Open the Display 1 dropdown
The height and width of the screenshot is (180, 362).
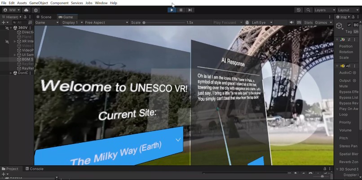[x=72, y=22]
